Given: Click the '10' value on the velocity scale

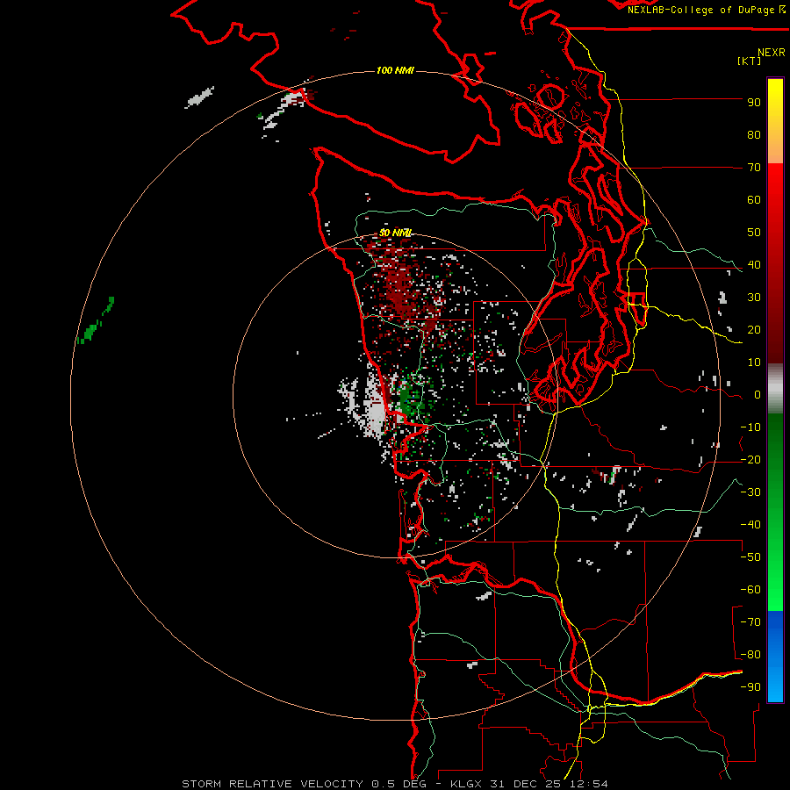Looking at the screenshot, I should coord(754,363).
